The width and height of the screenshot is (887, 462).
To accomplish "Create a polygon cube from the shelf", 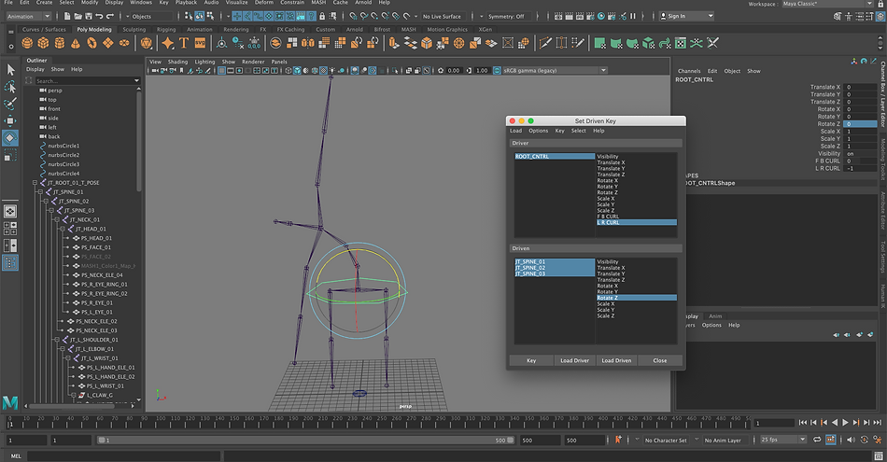I will click(x=43, y=43).
